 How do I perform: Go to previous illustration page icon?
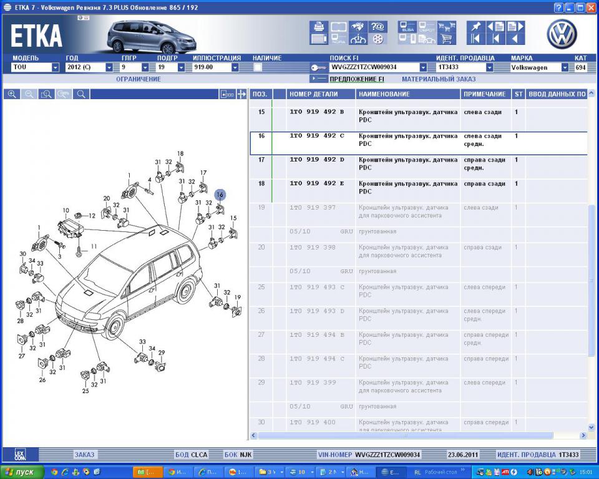495,27
